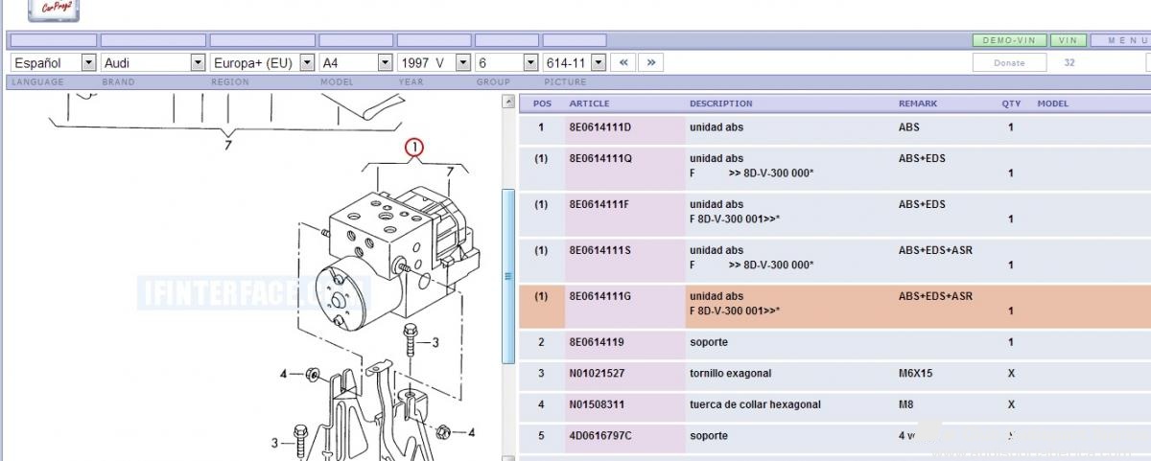Click the ABS+EDS+ASR remark in highlighted row
This screenshot has height=461, width=1151.
(935, 296)
